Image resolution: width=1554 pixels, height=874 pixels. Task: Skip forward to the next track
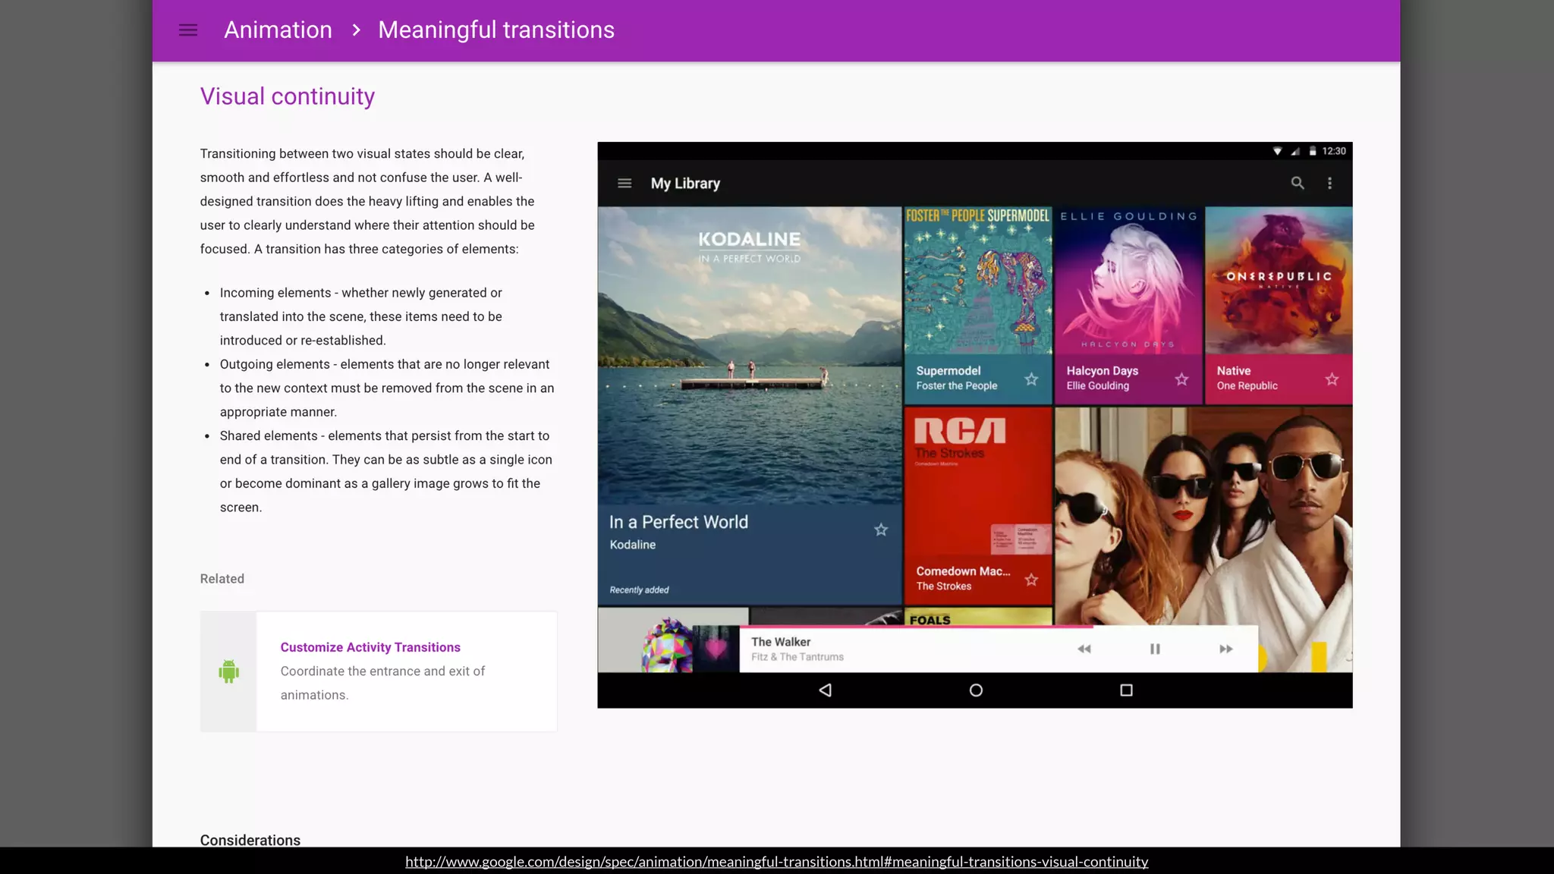(x=1225, y=649)
